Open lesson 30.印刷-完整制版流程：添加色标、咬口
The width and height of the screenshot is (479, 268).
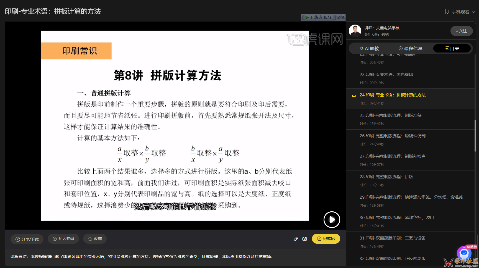click(x=411, y=221)
